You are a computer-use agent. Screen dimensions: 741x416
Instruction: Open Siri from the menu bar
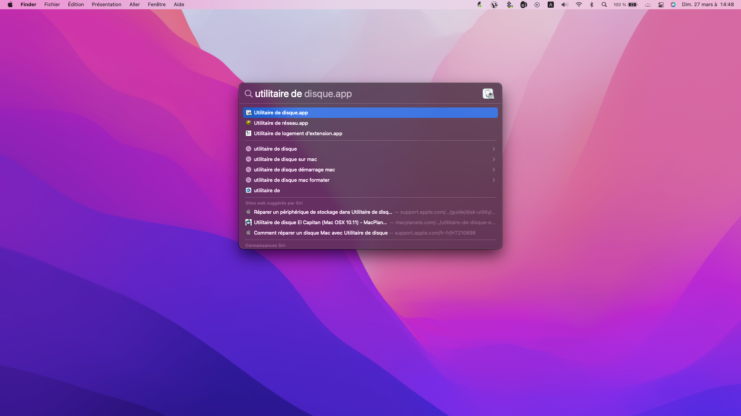click(673, 4)
